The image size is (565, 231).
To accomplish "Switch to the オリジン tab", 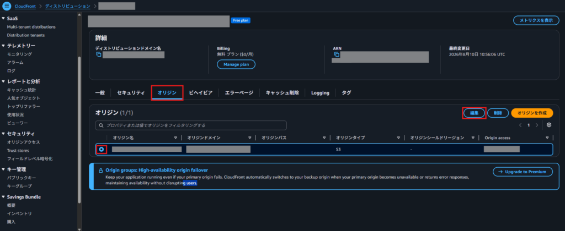I will [167, 93].
